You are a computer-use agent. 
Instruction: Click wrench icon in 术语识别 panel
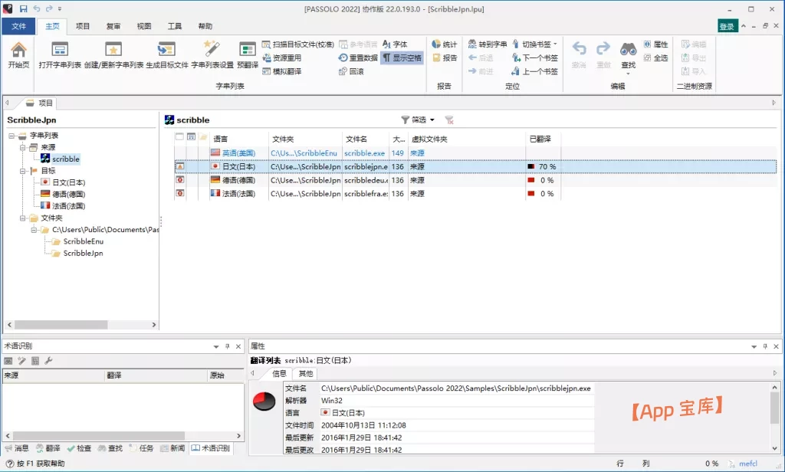point(48,361)
